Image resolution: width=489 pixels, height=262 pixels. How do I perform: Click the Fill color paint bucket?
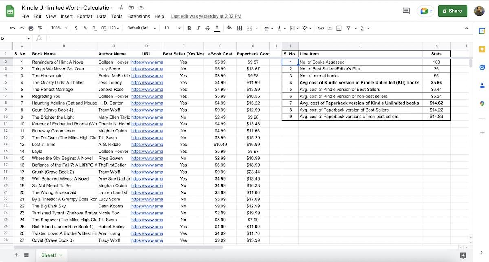229,28
